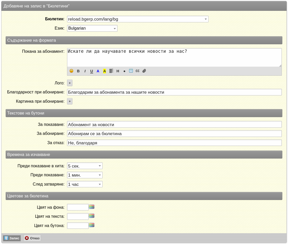The image size is (288, 244).
Task: Insert an emoticon from the editor toolbar
Action: click(71, 71)
